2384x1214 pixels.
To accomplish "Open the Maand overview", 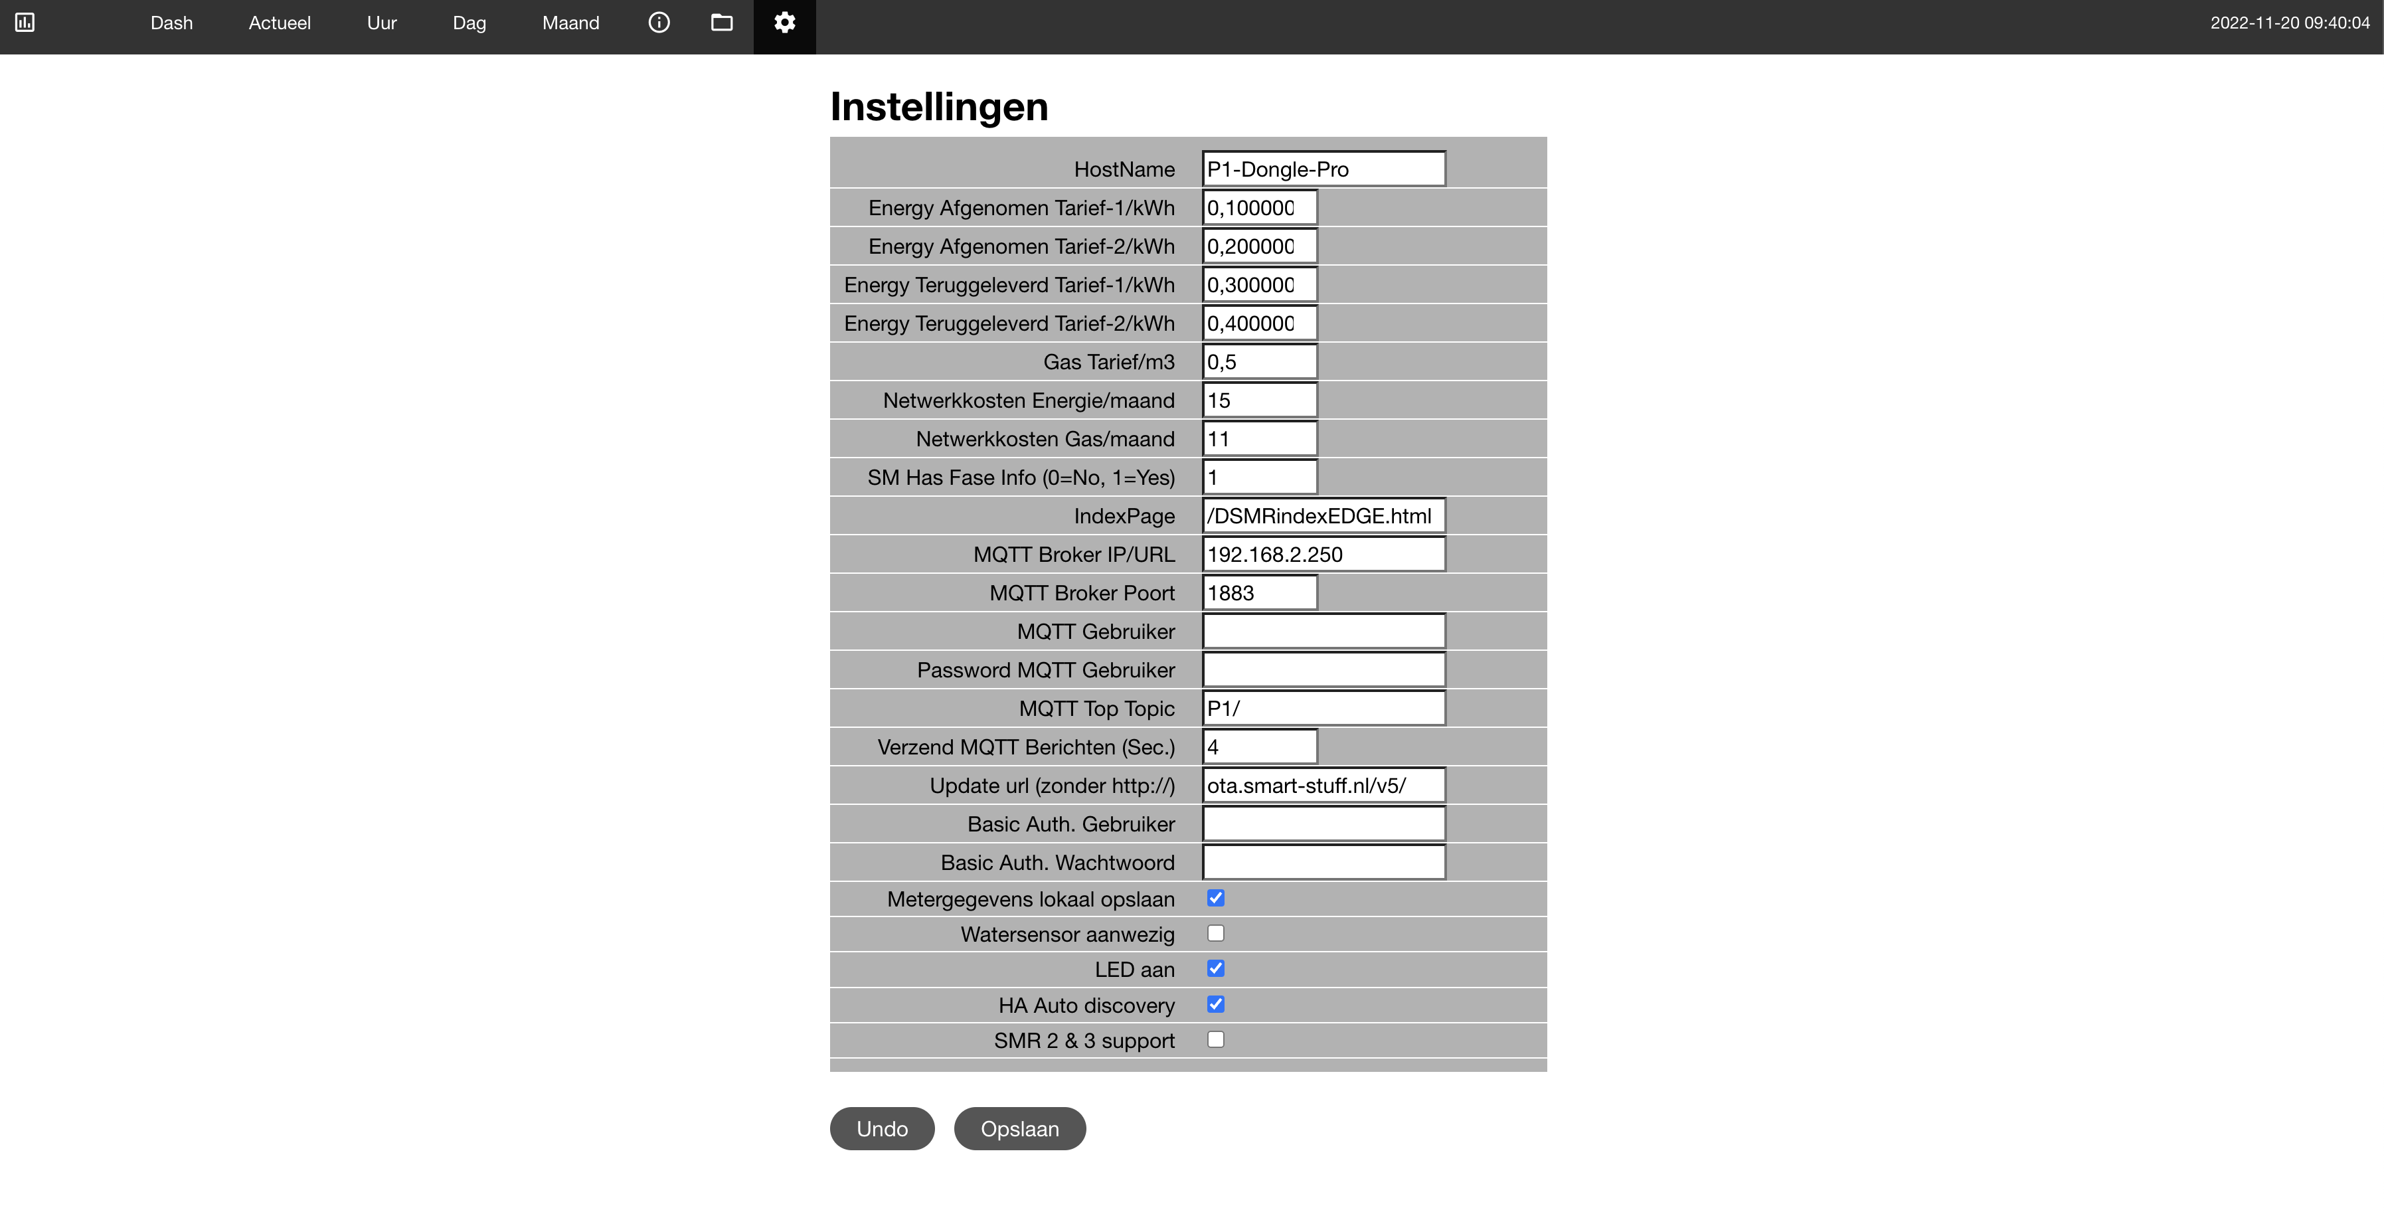I will click(x=570, y=23).
